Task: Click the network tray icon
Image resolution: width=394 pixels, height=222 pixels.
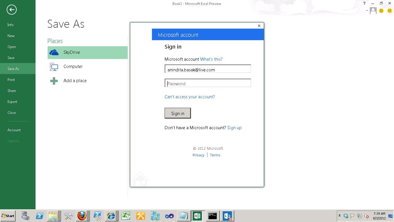Action: pos(360,216)
